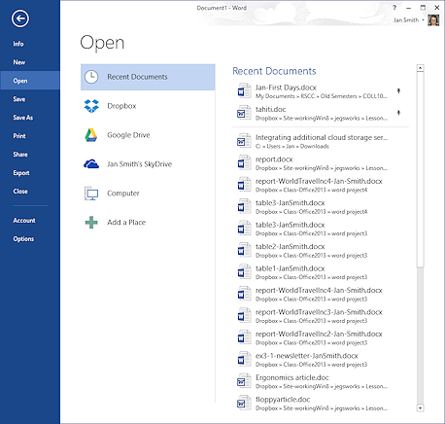Select the Google Drive place label
Screen dimensions: 445x424
tap(128, 135)
